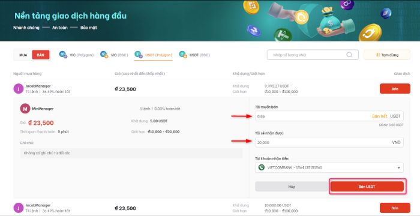Click the large red ₫ 23,500 price

(x=41, y=123)
